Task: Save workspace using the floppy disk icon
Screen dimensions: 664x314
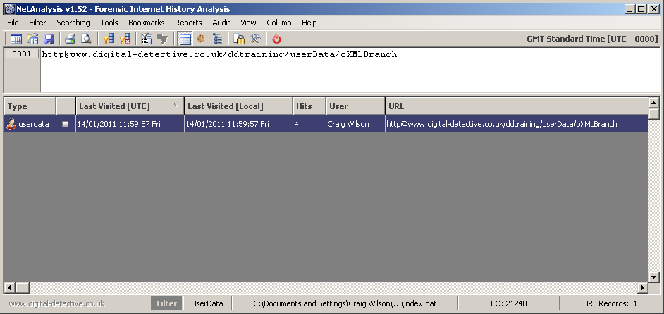Action: [x=48, y=39]
